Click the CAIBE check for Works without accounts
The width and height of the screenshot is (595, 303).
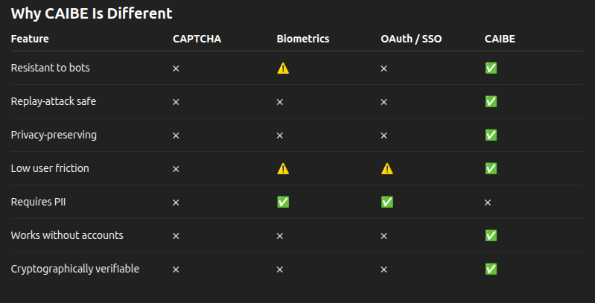pos(491,235)
